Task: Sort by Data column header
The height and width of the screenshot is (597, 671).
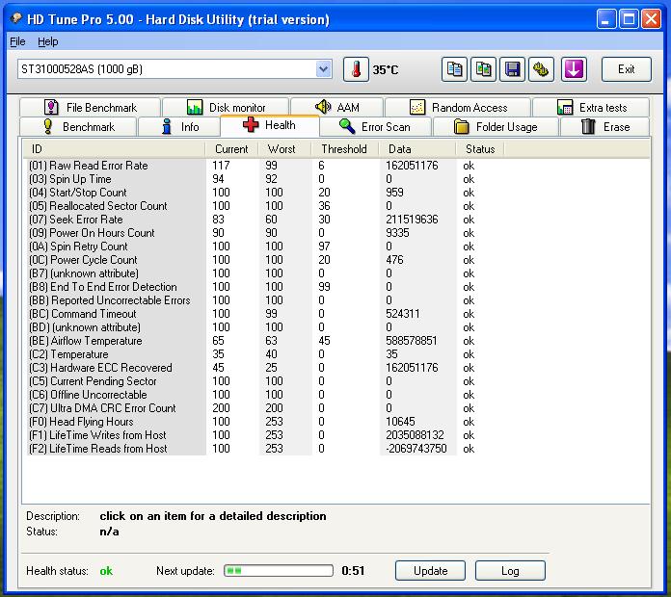Action: pyautogui.click(x=417, y=148)
